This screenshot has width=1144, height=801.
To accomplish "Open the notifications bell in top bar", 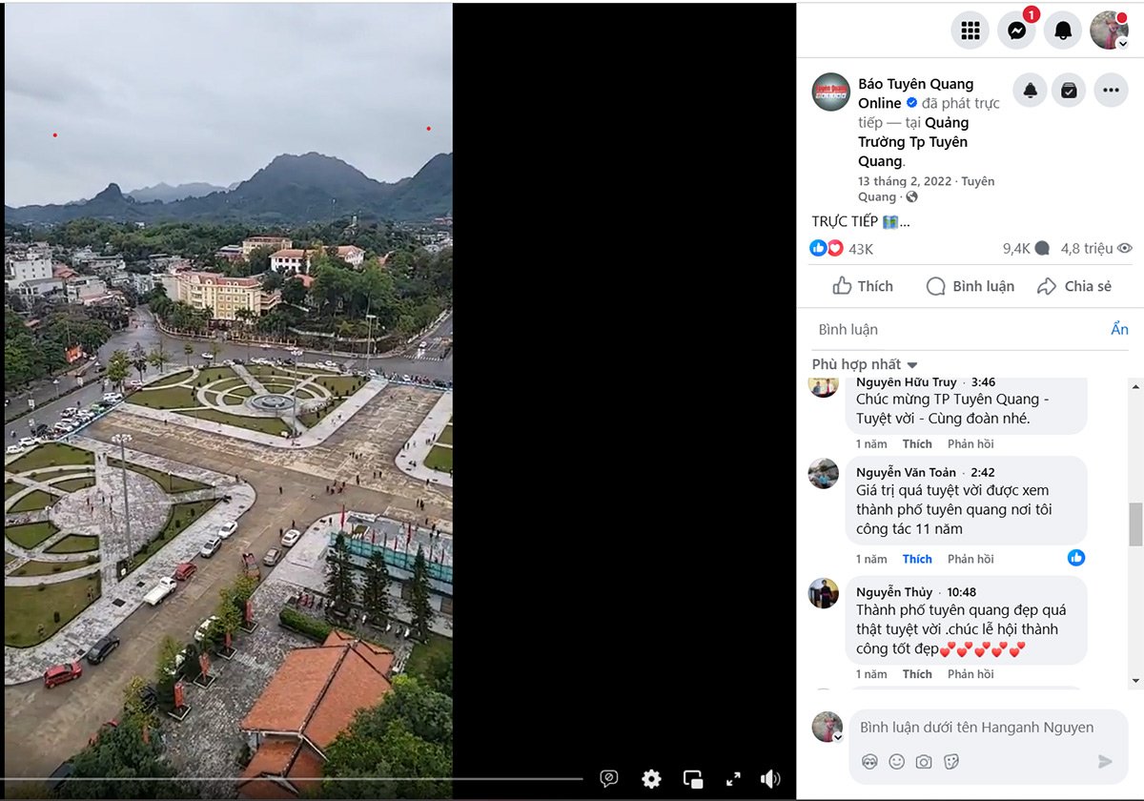I will 1063,31.
